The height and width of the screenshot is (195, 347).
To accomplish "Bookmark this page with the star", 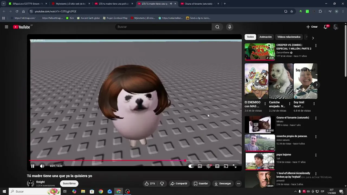I will (292, 11).
